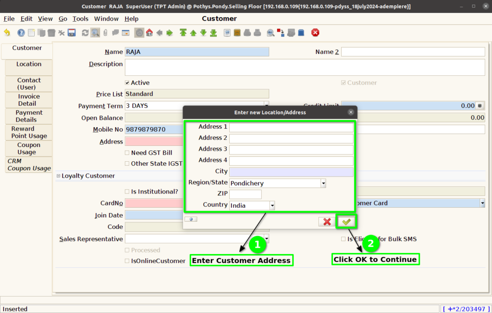Open the Attachment paperclip icon
The width and height of the screenshot is (492, 313).
(105, 33)
